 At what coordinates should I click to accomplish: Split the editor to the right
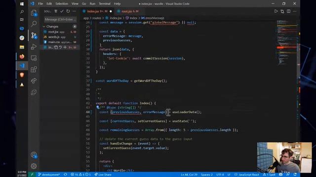(288, 11)
